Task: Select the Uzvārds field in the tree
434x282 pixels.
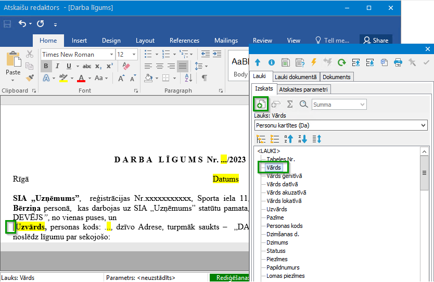Action: coord(276,209)
